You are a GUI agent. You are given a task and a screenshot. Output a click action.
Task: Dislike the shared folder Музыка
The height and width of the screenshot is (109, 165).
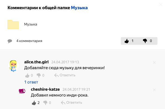[x=145, y=41]
